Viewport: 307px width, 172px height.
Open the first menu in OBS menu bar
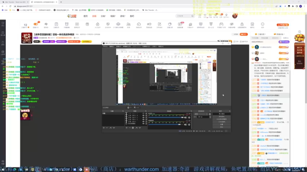coord(105,47)
